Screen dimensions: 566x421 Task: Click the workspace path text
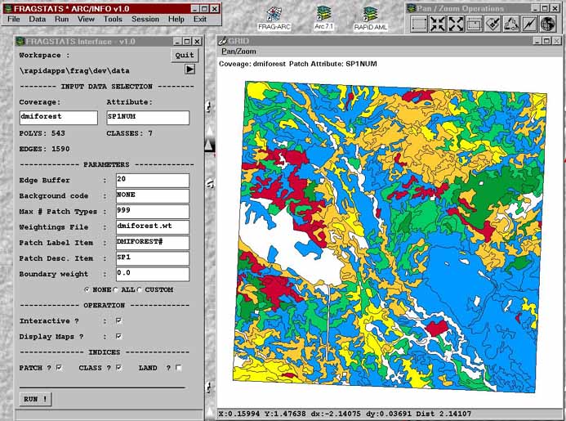(74, 70)
